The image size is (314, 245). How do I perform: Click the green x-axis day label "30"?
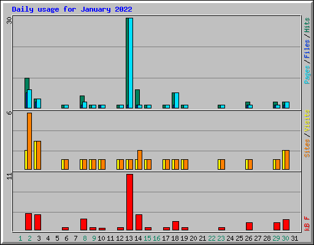tap(285, 238)
